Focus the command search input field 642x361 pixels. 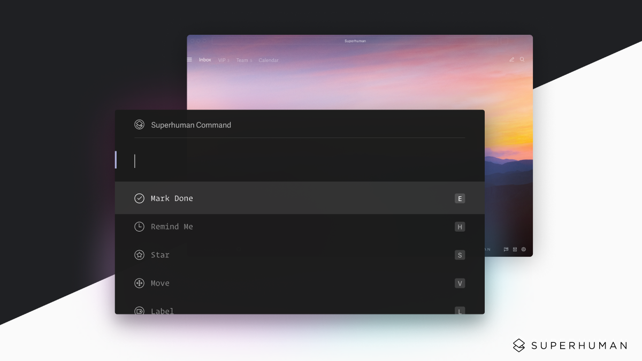[300, 161]
